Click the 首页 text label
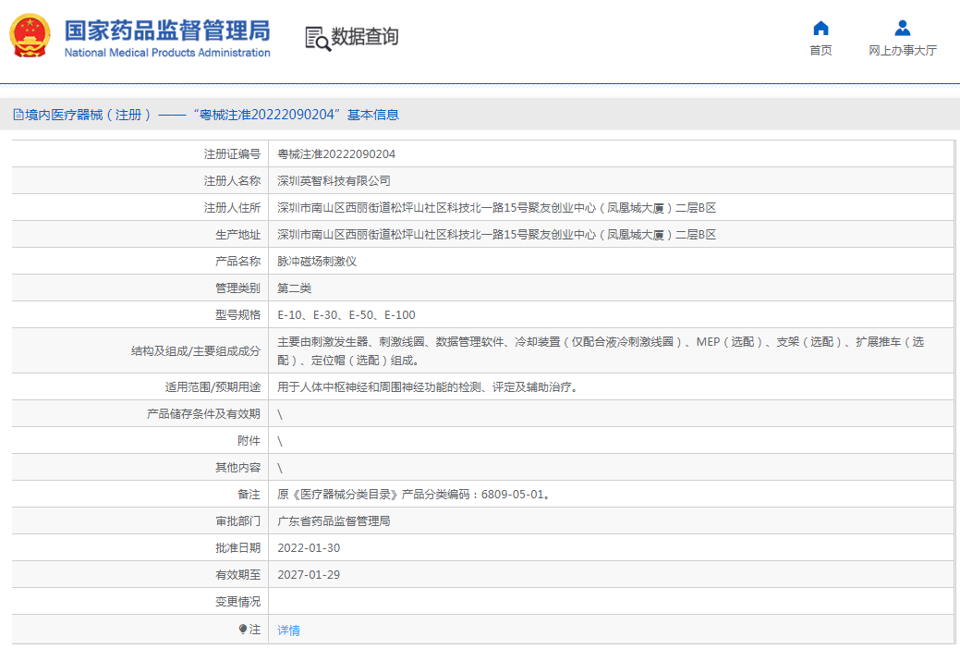 coord(820,50)
